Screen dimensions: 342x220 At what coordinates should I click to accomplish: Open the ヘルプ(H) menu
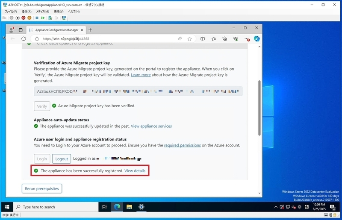tap(74, 12)
